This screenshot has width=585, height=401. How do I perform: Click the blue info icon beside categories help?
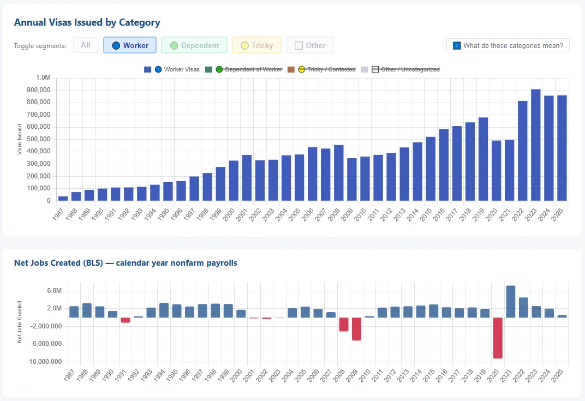[x=457, y=45]
